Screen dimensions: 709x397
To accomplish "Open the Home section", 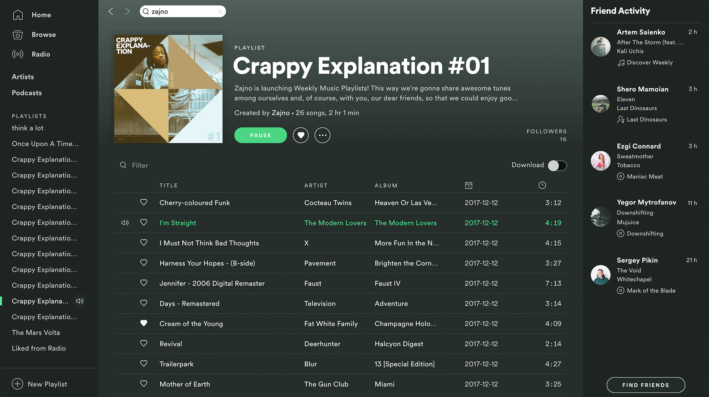I will point(41,15).
